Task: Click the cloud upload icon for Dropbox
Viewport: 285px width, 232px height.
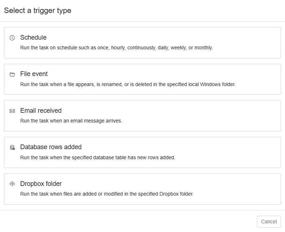Action: click(12, 184)
